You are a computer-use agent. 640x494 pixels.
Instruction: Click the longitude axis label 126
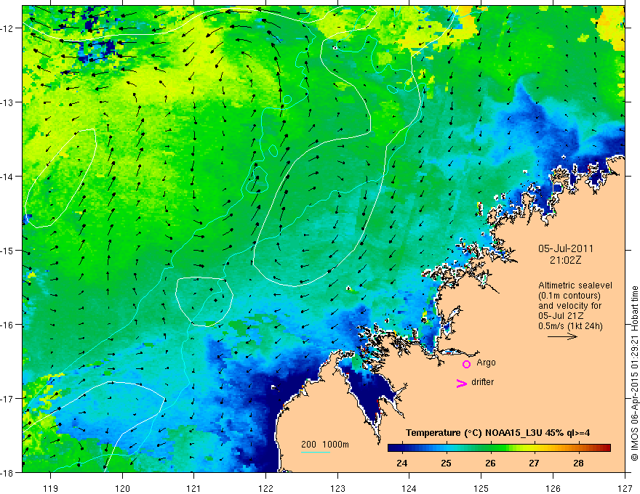pyautogui.click(x=553, y=488)
